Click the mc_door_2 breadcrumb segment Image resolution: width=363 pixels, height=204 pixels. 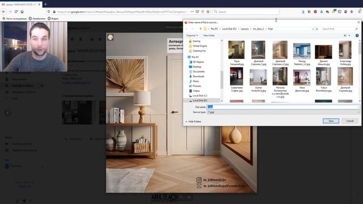pyautogui.click(x=258, y=29)
